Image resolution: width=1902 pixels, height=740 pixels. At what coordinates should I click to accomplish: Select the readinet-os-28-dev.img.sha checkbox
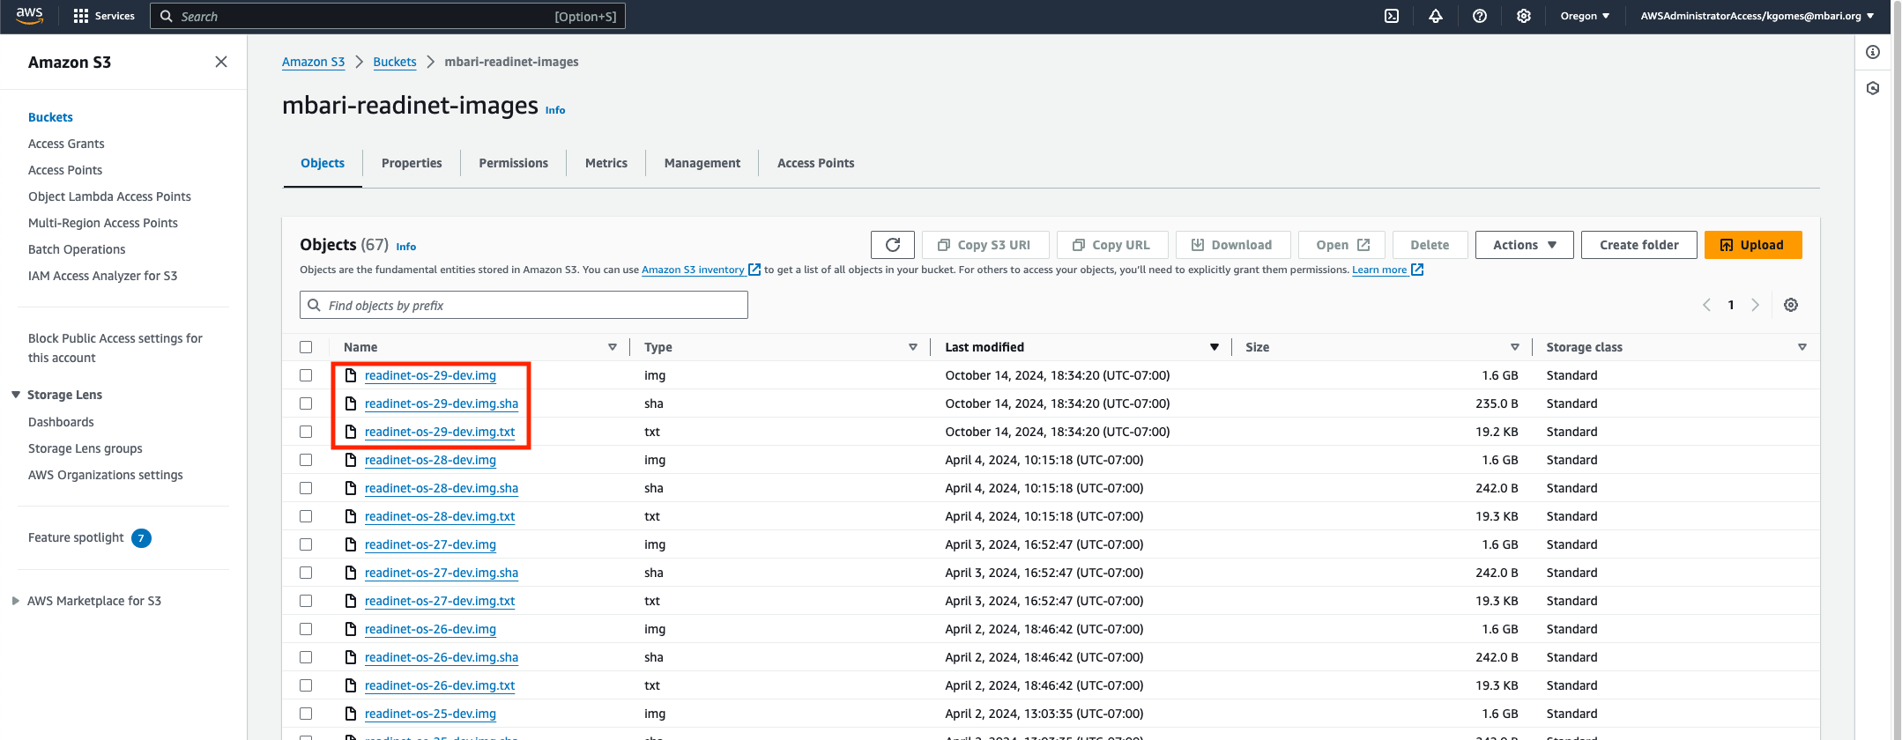306,488
